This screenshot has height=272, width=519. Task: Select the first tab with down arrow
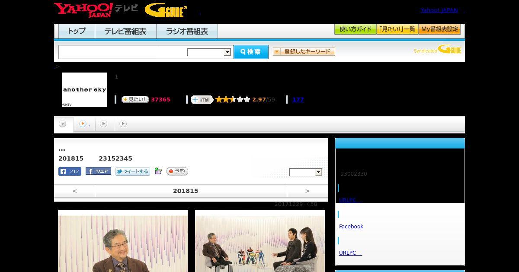[63, 124]
